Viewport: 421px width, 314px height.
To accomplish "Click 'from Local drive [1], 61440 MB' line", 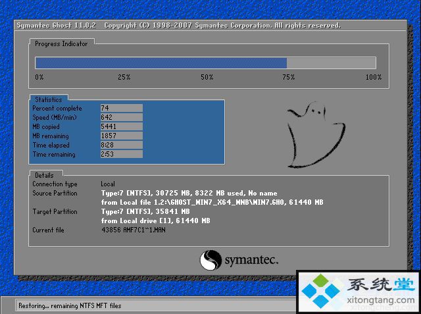I will [x=155, y=221].
